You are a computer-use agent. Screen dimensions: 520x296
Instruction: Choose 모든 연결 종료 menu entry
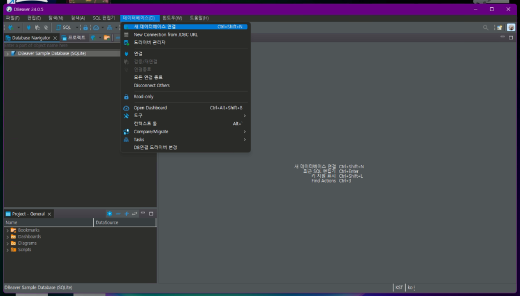pyautogui.click(x=186, y=77)
